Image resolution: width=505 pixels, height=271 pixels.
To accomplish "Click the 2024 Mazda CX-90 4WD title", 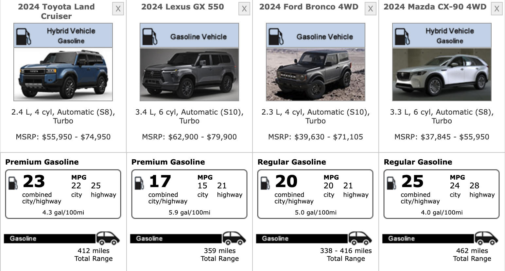I will (435, 7).
